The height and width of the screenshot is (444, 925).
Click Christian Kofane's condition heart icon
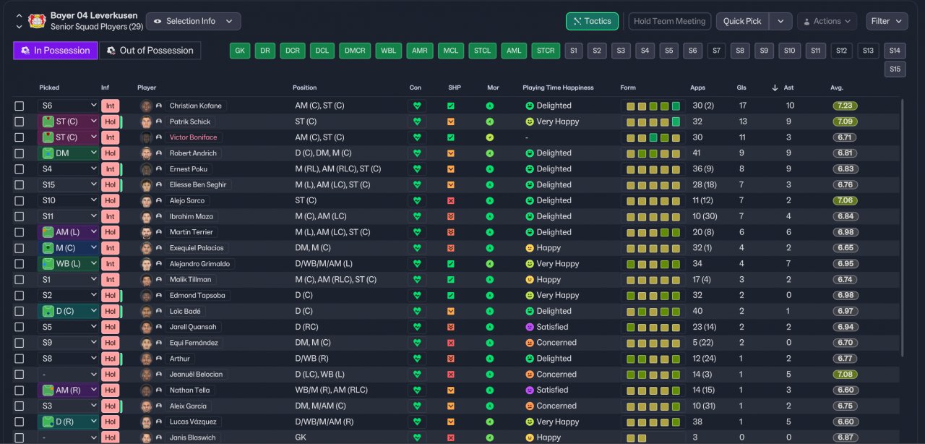click(x=417, y=106)
